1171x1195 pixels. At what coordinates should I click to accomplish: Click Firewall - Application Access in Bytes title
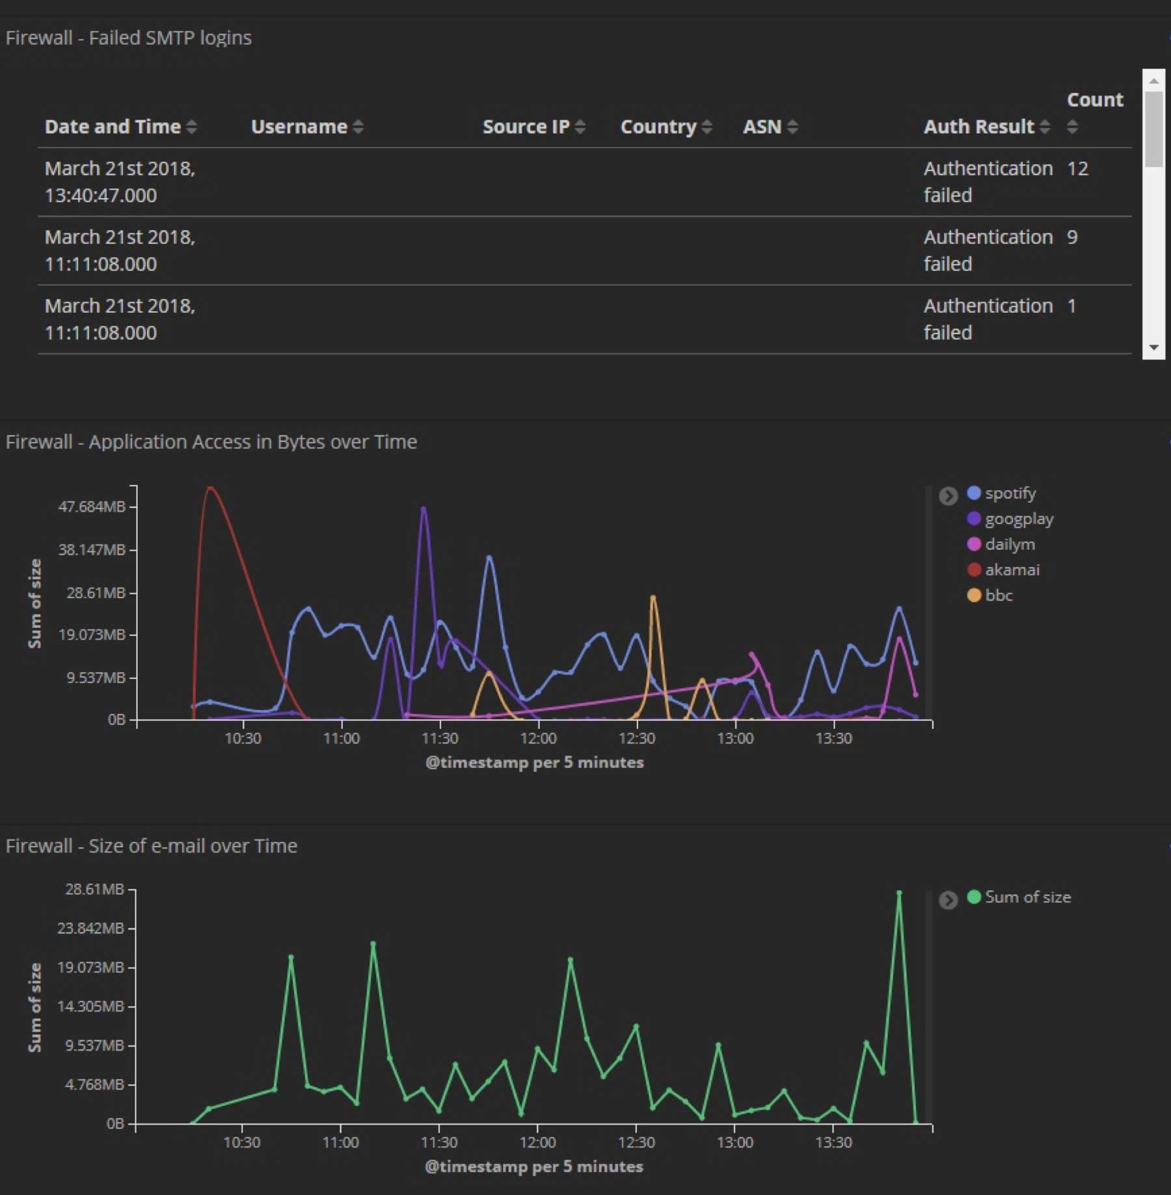tap(211, 442)
